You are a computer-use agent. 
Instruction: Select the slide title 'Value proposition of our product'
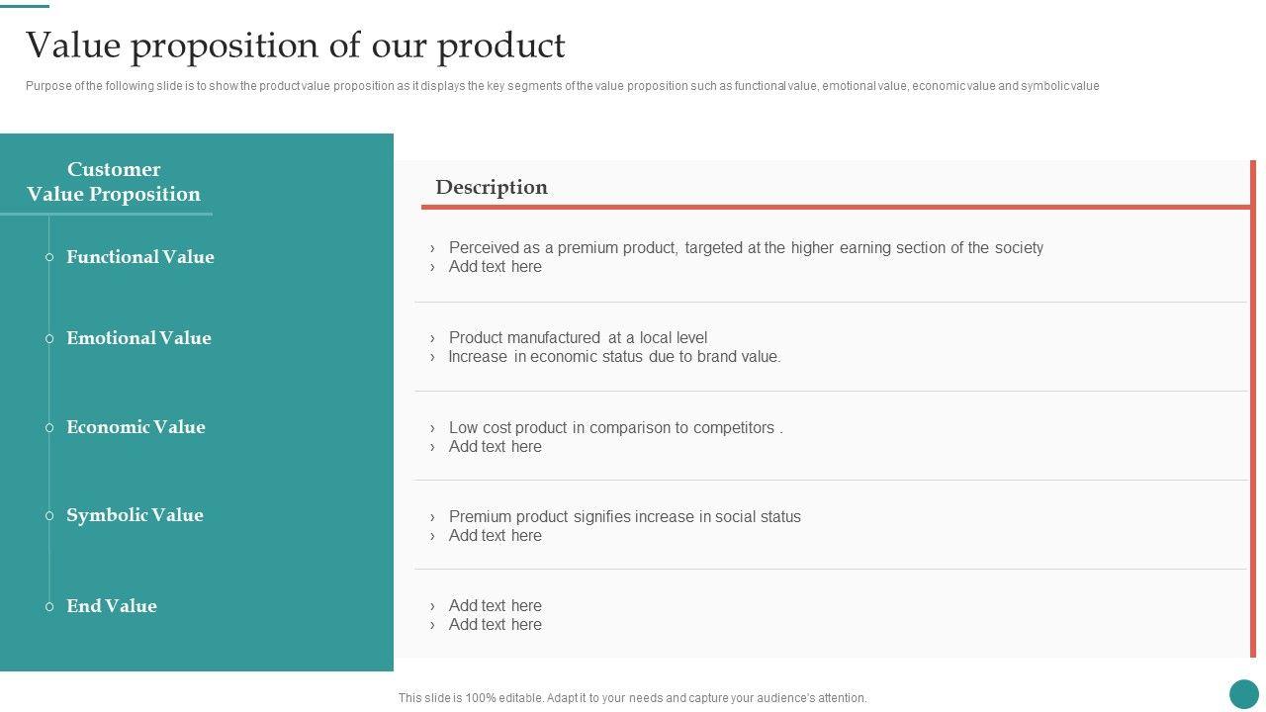pyautogui.click(x=295, y=45)
